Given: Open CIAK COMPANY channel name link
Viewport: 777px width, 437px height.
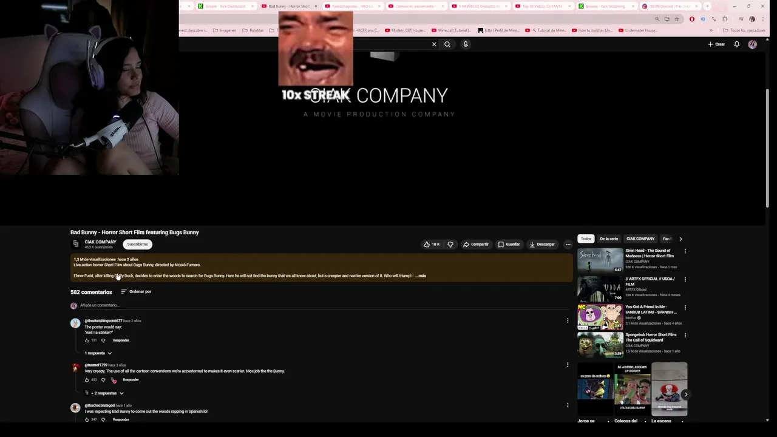Looking at the screenshot, I should tap(100, 242).
